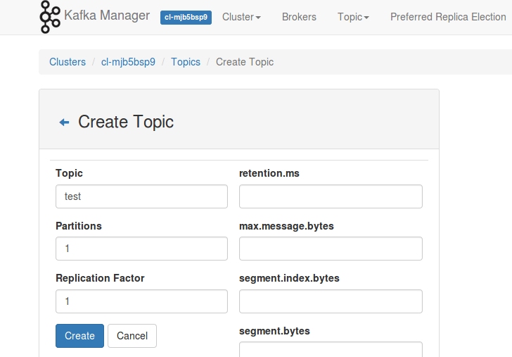512x357 pixels.
Task: Select the Replication Factor input field
Action: point(141,301)
